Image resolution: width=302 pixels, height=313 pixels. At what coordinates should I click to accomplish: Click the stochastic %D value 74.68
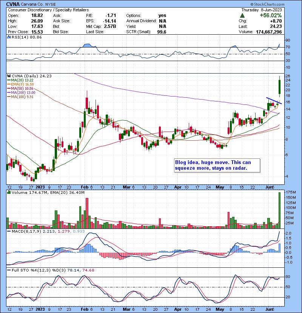(88, 270)
